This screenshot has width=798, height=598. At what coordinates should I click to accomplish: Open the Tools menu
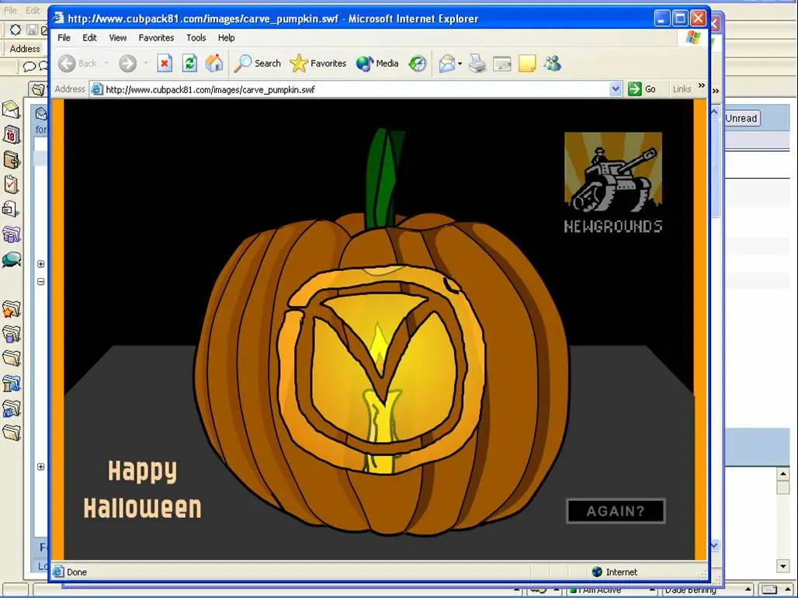coord(196,37)
